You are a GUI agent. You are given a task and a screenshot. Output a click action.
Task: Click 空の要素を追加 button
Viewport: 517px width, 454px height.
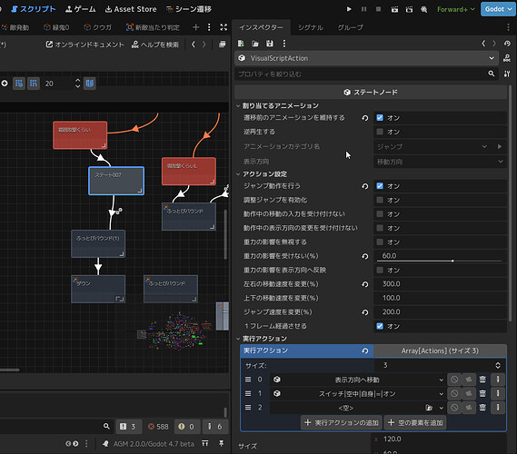pos(415,423)
